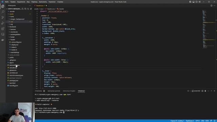Add a new terminal with plus icon

[188, 91]
